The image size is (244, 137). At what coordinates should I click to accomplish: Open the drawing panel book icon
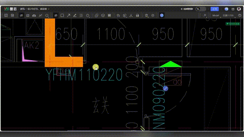click(6, 15)
